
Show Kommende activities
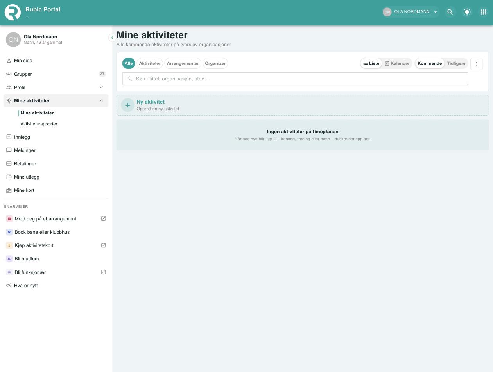tap(430, 63)
